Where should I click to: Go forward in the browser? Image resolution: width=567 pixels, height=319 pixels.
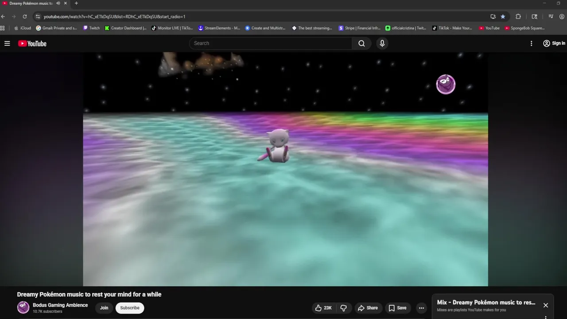(14, 16)
